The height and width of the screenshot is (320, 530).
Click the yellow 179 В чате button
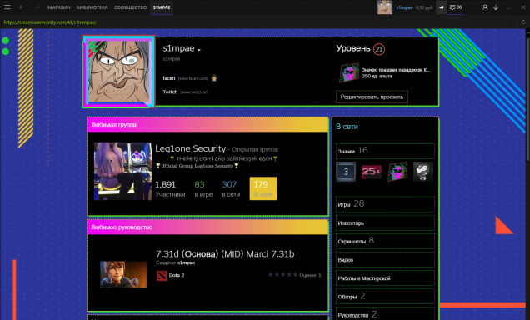tap(263, 188)
